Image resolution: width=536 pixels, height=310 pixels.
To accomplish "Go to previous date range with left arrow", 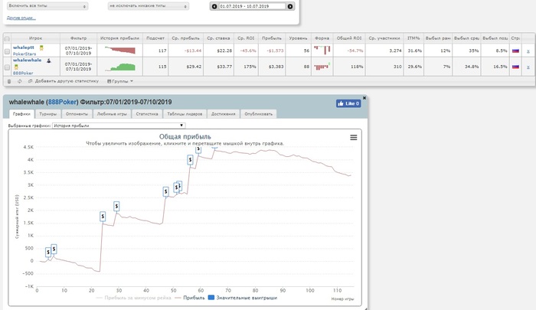I will [x=214, y=6].
